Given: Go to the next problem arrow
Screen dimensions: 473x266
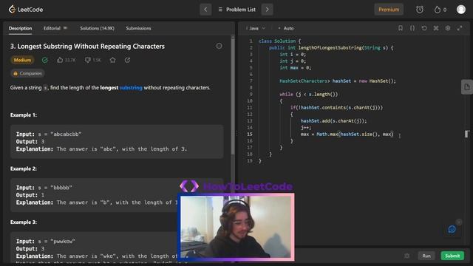Looking at the screenshot, I should (267, 10).
